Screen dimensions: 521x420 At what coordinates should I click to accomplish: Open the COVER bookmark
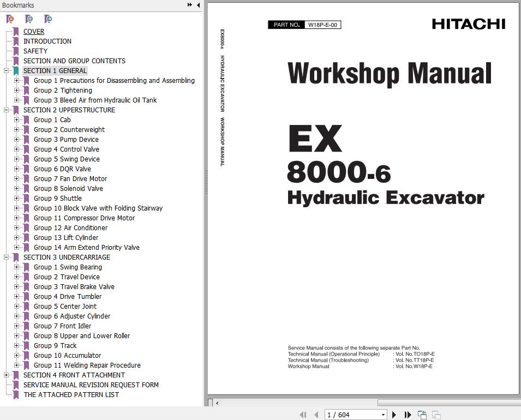(34, 32)
